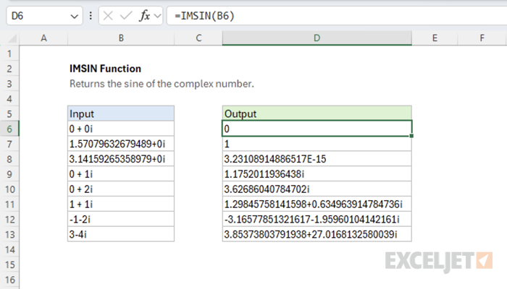Screen dimensions: 507x289
Task: Select row 8 header
Action: coord(9,159)
